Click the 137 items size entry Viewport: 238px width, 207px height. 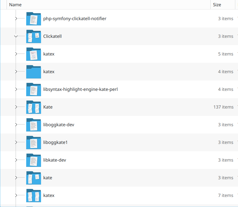223,107
